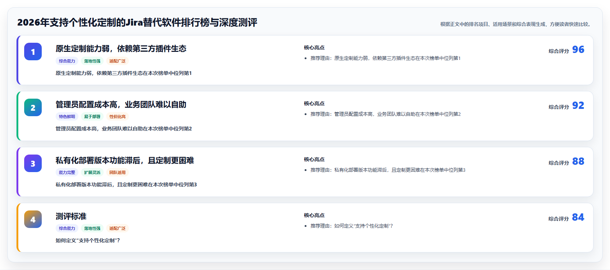
Task: Select 落地性强 tag in rank 1 card
Action: click(x=92, y=61)
